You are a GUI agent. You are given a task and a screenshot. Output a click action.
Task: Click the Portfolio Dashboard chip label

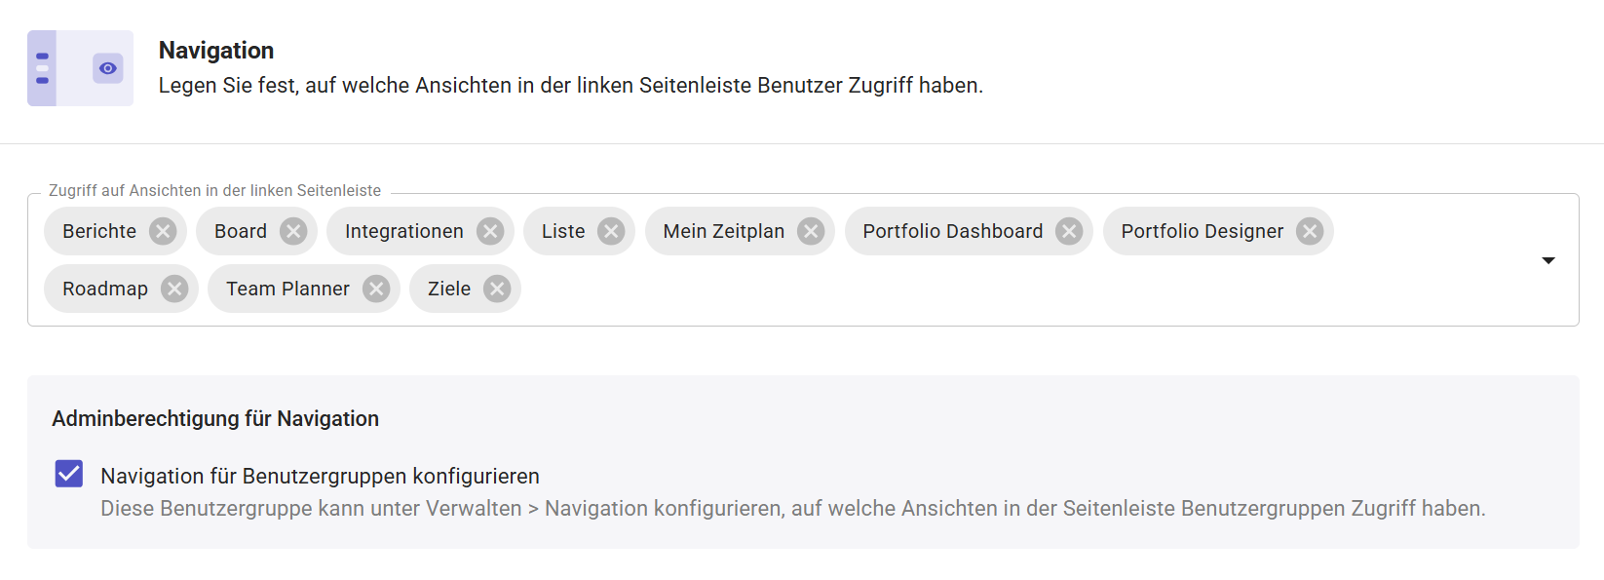pos(952,231)
